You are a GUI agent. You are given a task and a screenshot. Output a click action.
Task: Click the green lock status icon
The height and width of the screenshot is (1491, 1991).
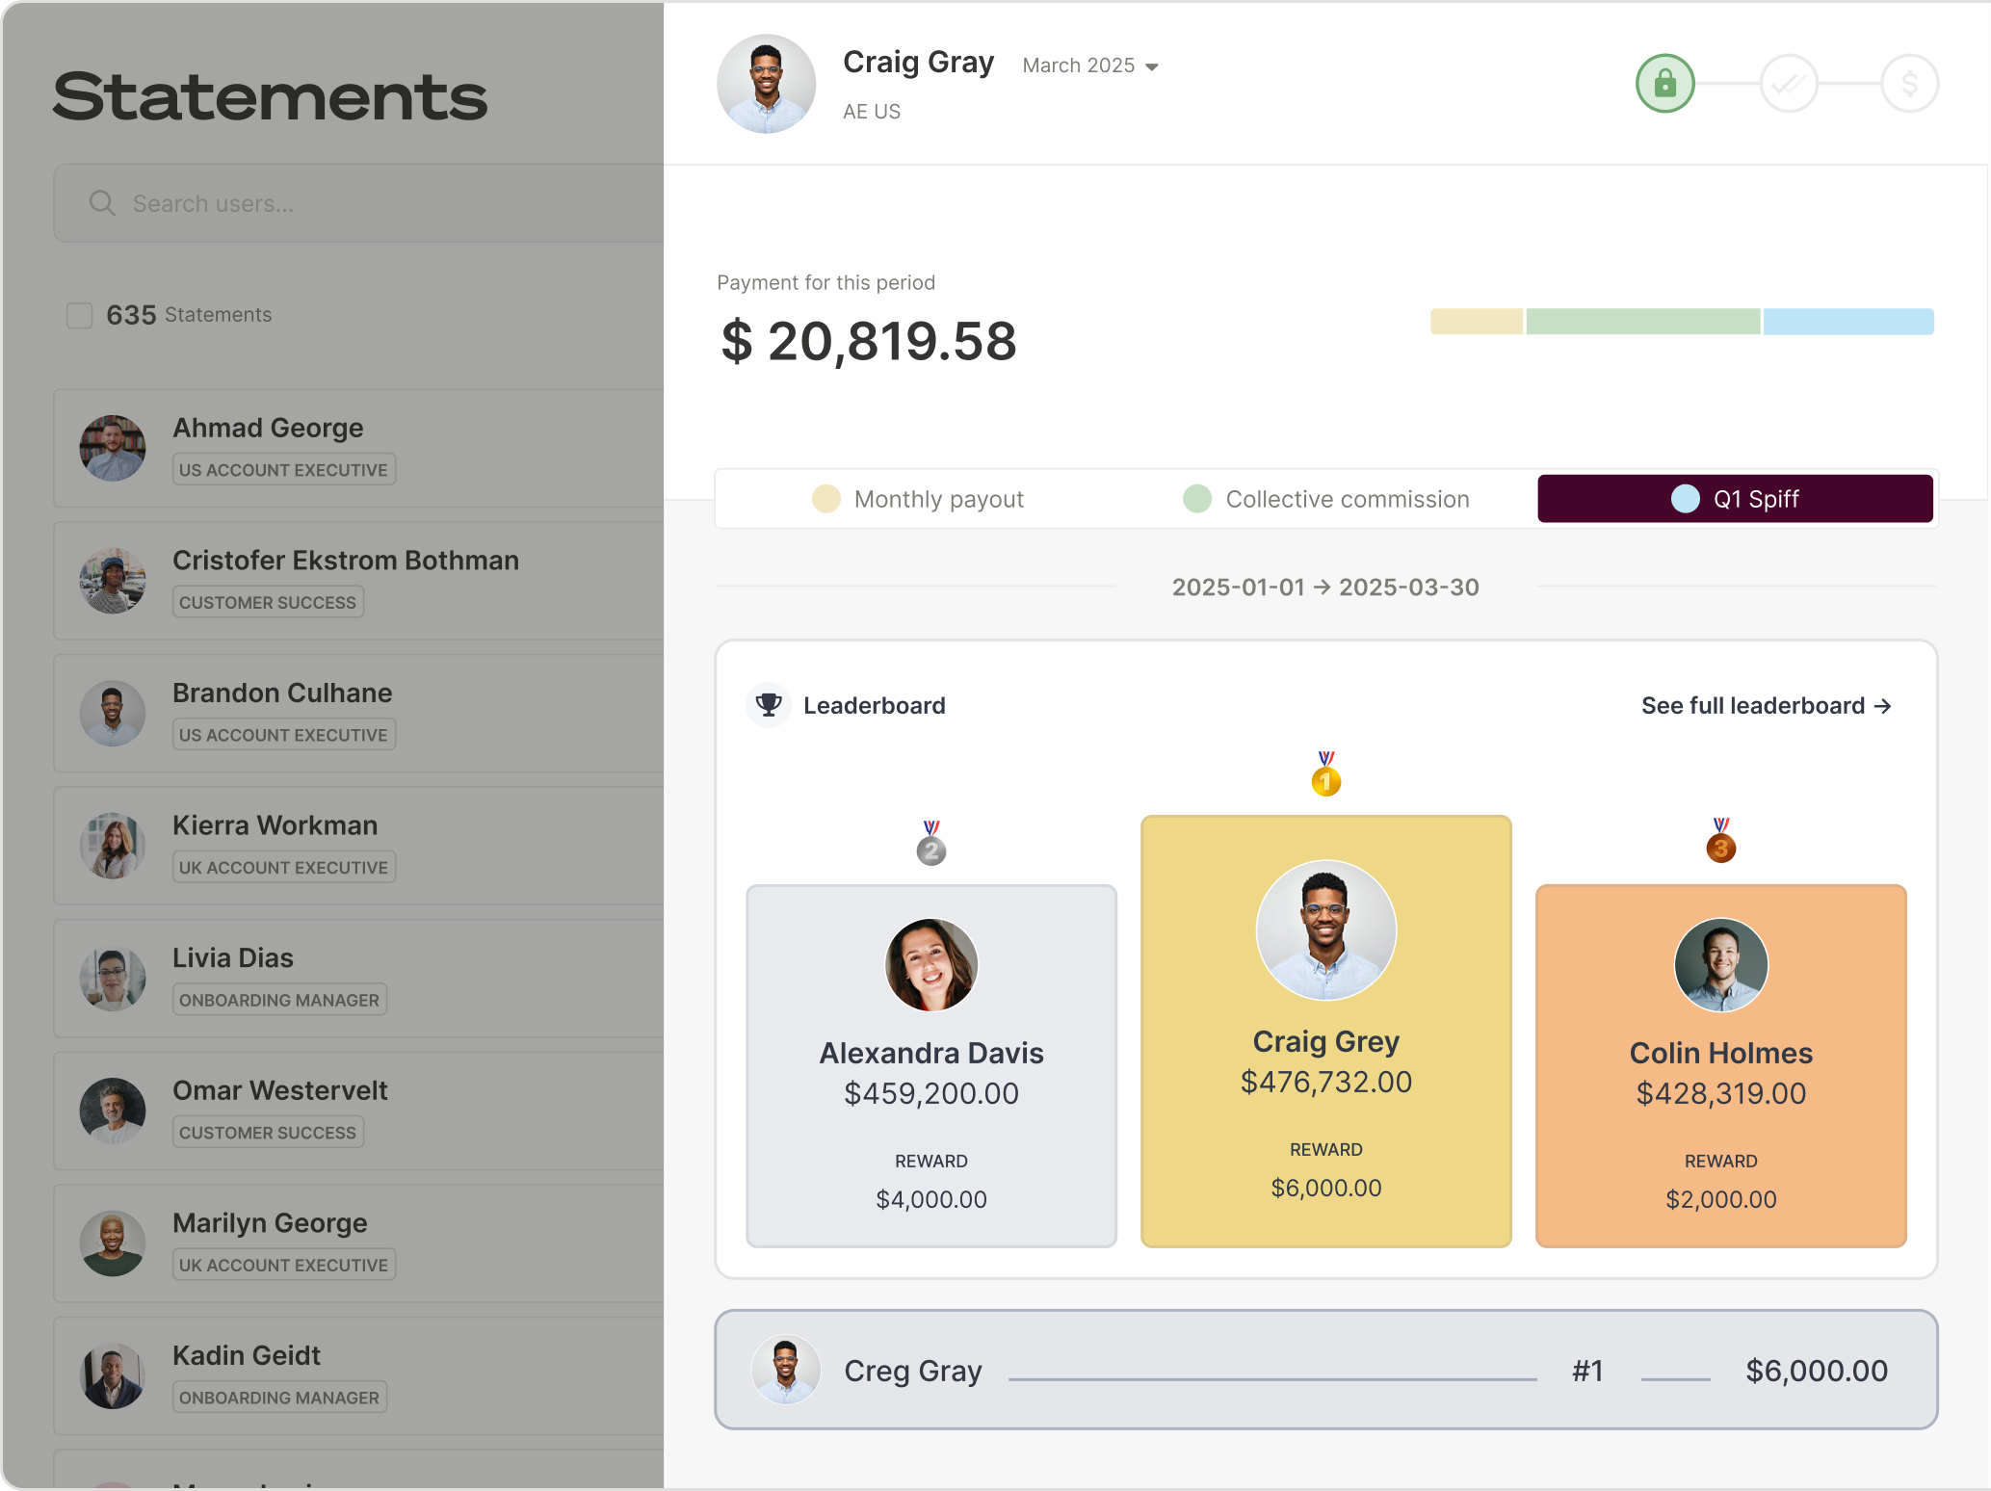point(1664,84)
